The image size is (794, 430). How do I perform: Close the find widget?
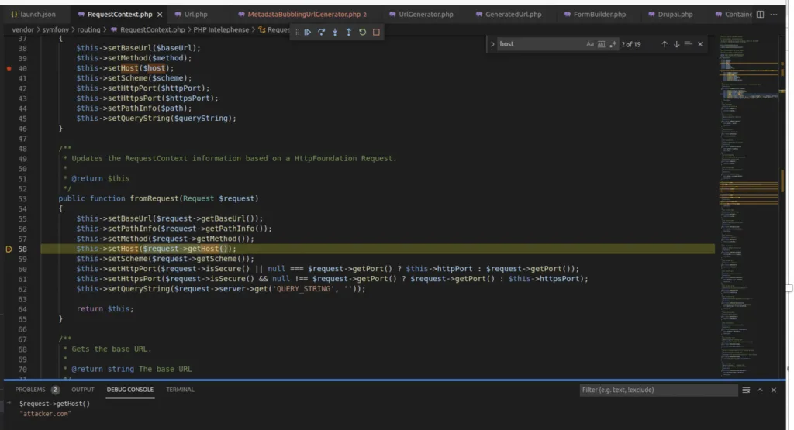700,44
